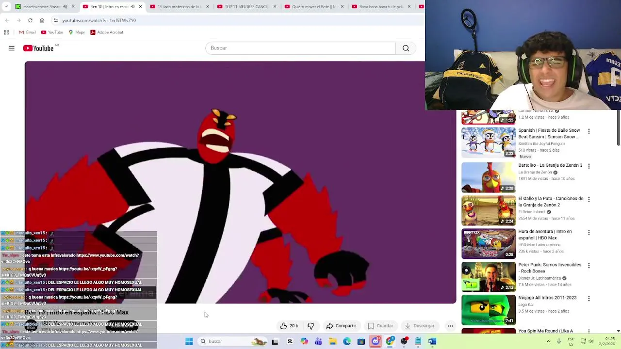Open the browser home page button

(x=42, y=20)
